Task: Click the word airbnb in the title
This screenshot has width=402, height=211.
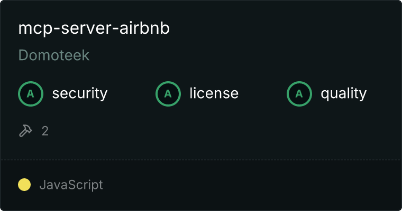Action: [144, 27]
